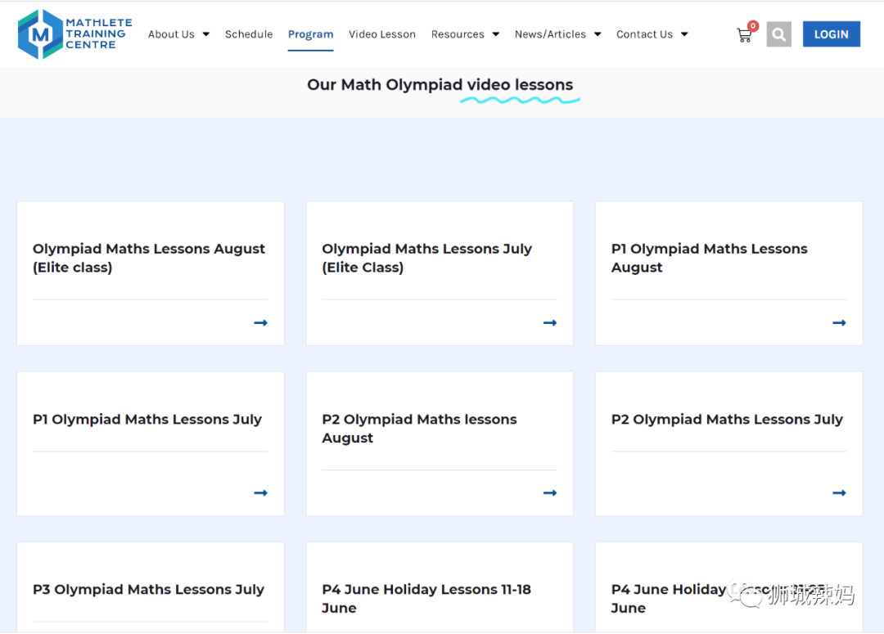Screen dimensions: 884x634
Task: Open Olympiad Maths Lessons July (Elite Class)
Action: (426, 259)
